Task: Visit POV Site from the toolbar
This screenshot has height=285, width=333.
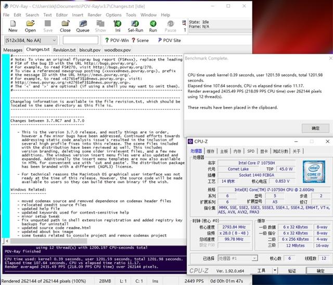Action: [169, 40]
